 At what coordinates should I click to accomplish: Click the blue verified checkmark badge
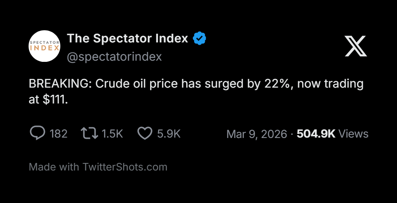[x=199, y=38]
